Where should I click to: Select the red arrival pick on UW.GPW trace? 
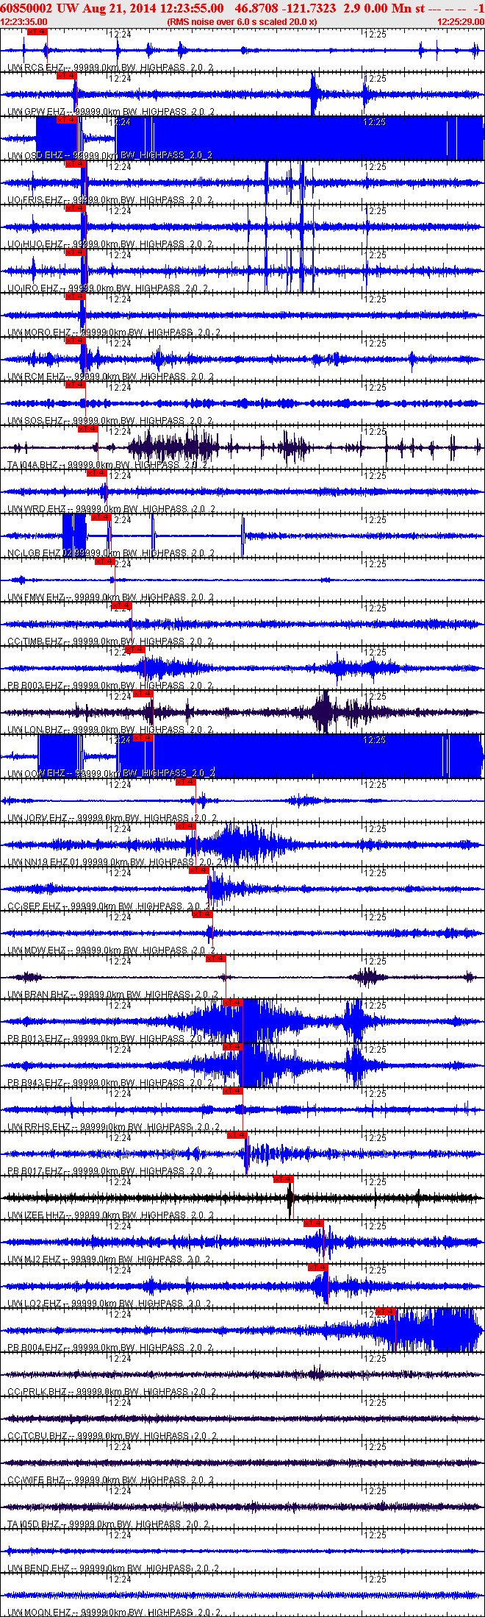tap(66, 76)
